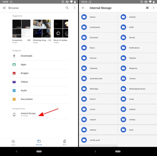Tap the phone icon beside Internal Storage

pos(14,115)
